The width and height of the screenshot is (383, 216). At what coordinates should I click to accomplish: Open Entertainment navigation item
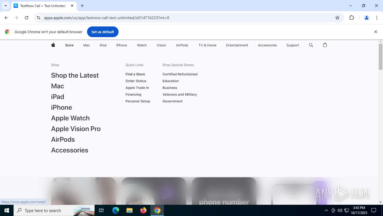[x=237, y=45]
